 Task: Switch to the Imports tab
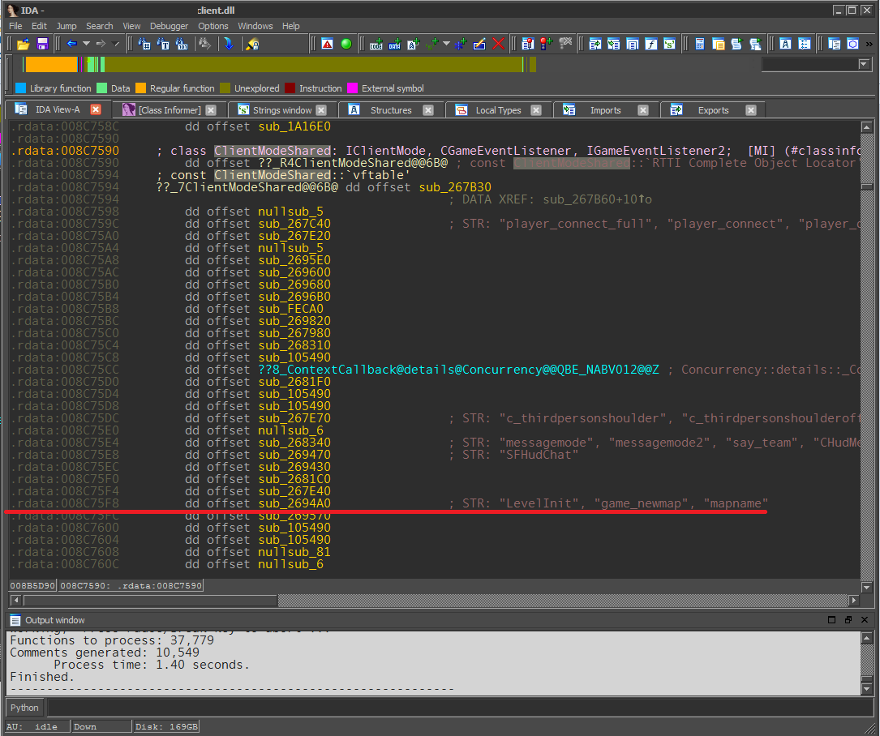(x=606, y=110)
